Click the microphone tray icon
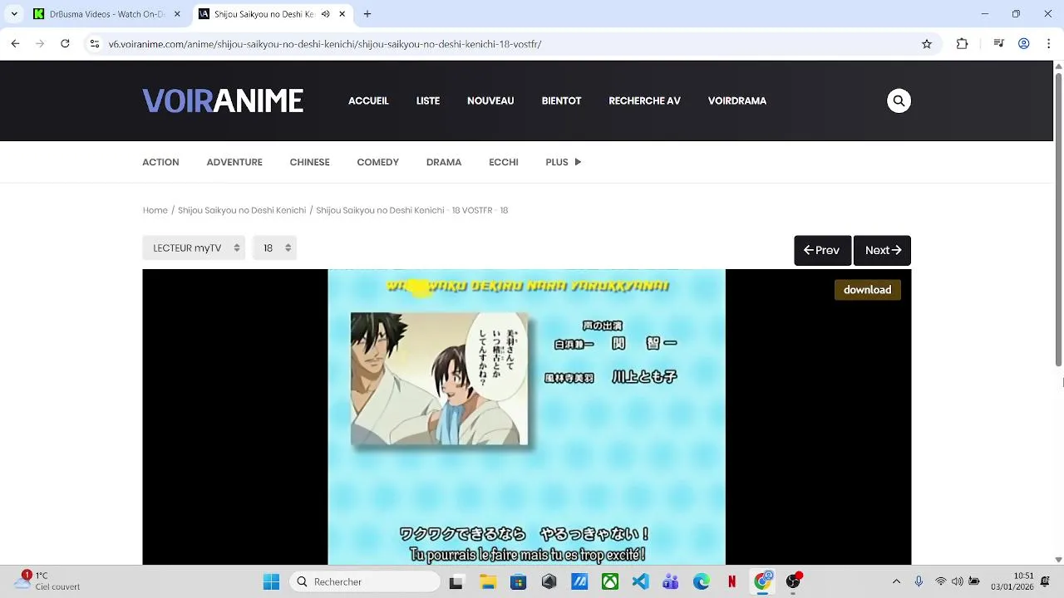This screenshot has height=598, width=1064. (x=919, y=582)
